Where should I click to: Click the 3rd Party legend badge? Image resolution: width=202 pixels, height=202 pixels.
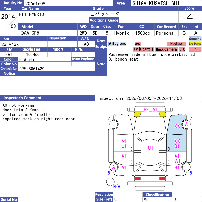tap(195, 44)
